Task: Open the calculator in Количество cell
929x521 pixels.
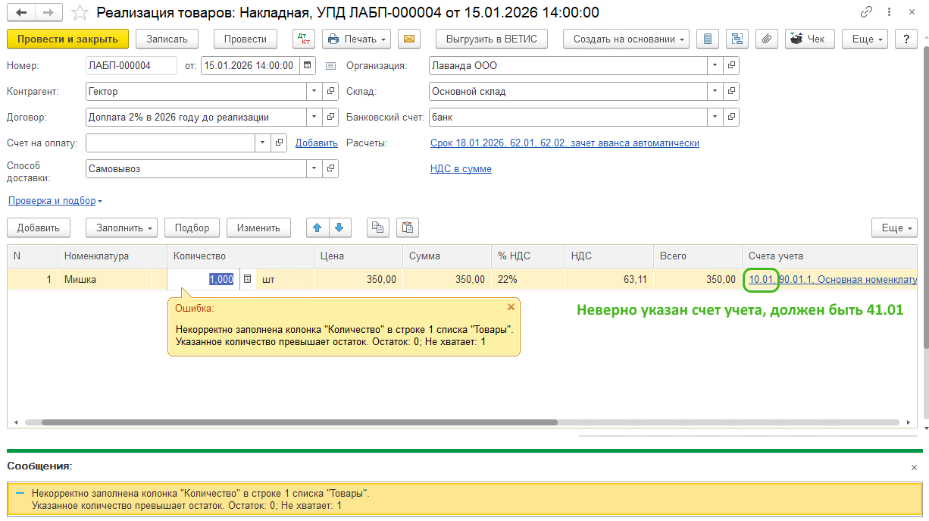Action: tap(247, 280)
